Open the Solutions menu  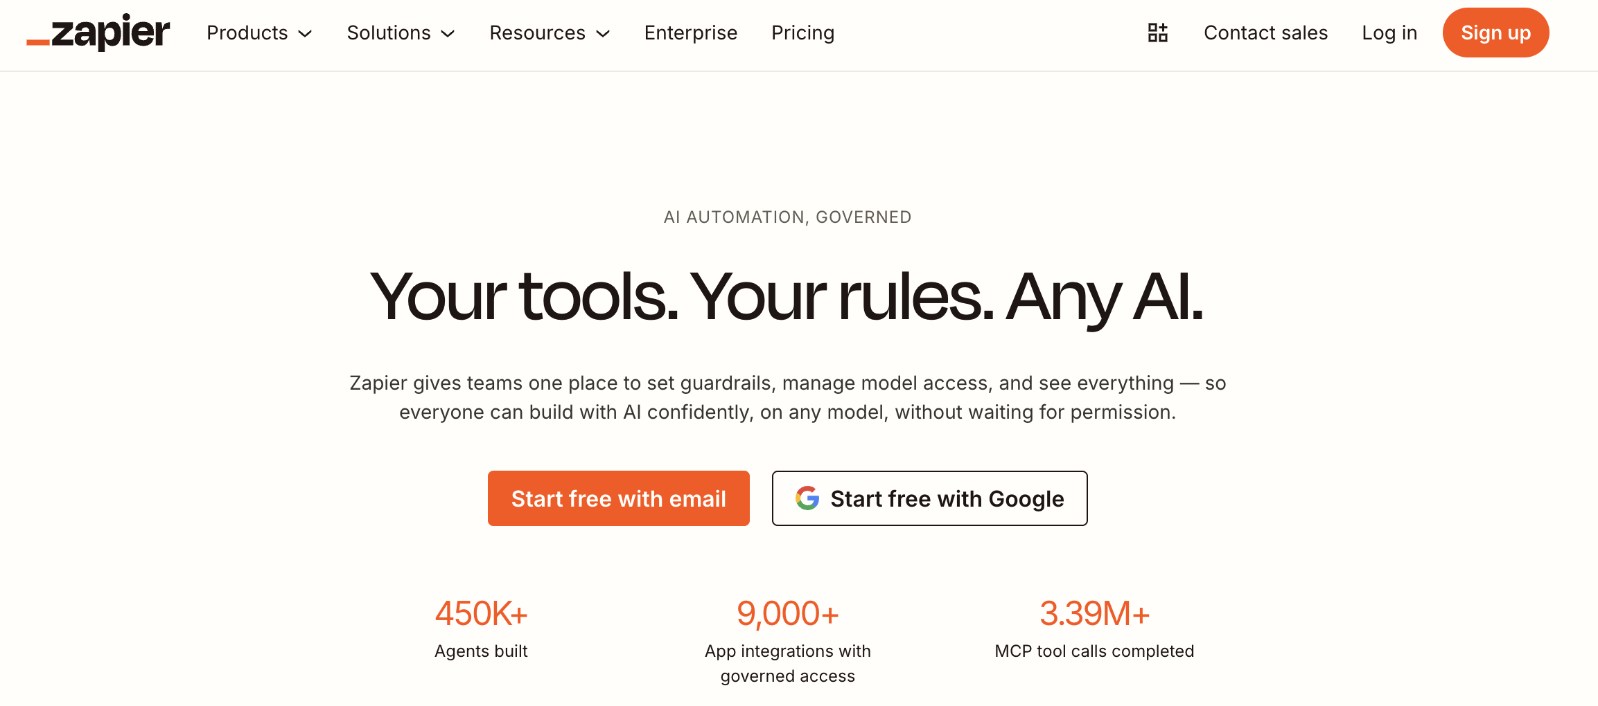pyautogui.click(x=401, y=33)
